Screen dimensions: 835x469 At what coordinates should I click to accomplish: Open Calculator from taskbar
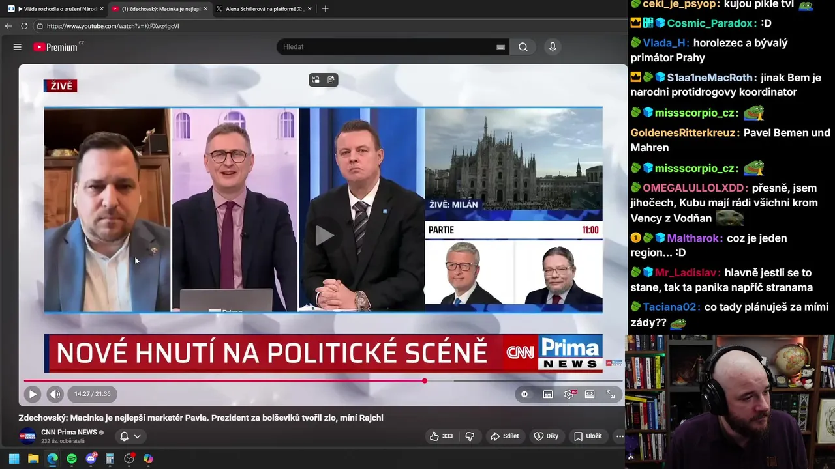tap(110, 459)
